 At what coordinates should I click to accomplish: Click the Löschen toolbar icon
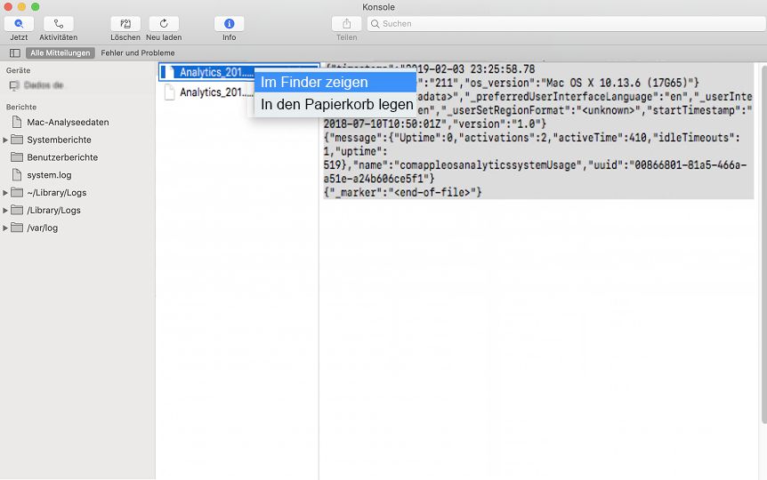pyautogui.click(x=125, y=23)
